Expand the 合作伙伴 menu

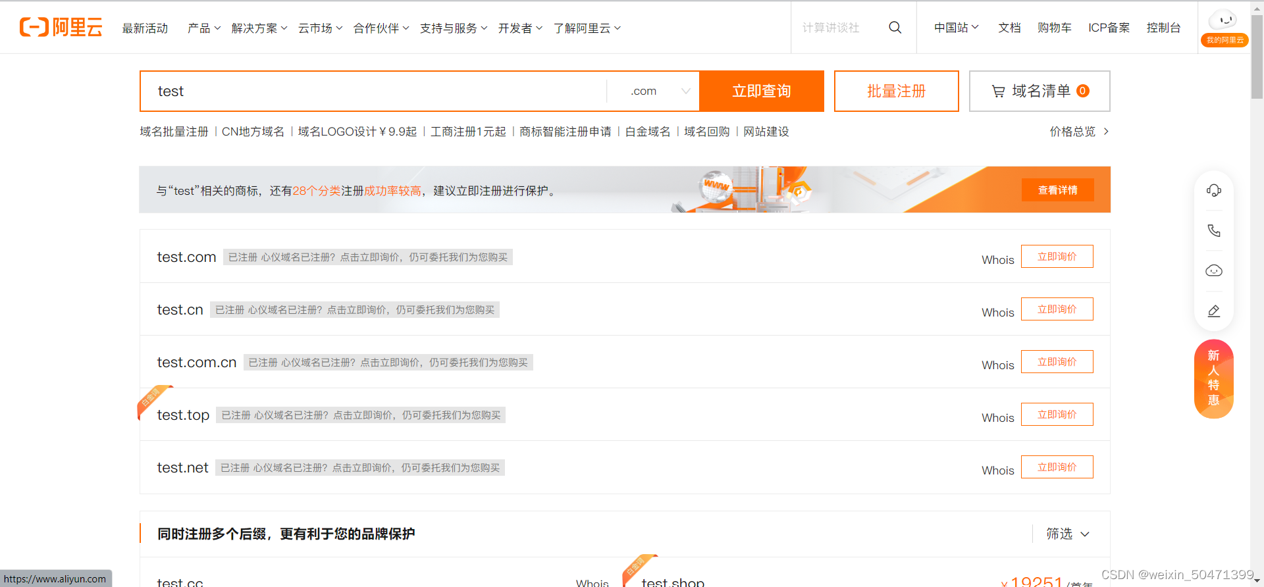click(381, 28)
